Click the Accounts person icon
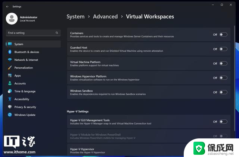This screenshot has width=239, height=157. [x=10, y=83]
